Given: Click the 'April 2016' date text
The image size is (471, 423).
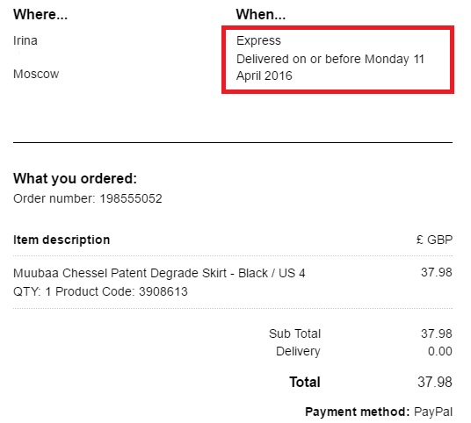Looking at the screenshot, I should click(264, 75).
